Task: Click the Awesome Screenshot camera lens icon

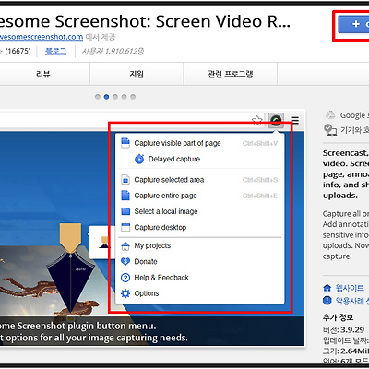Action: click(276, 120)
